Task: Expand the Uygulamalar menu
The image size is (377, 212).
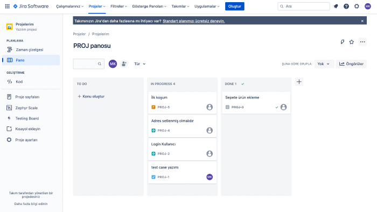Action: coord(207,6)
